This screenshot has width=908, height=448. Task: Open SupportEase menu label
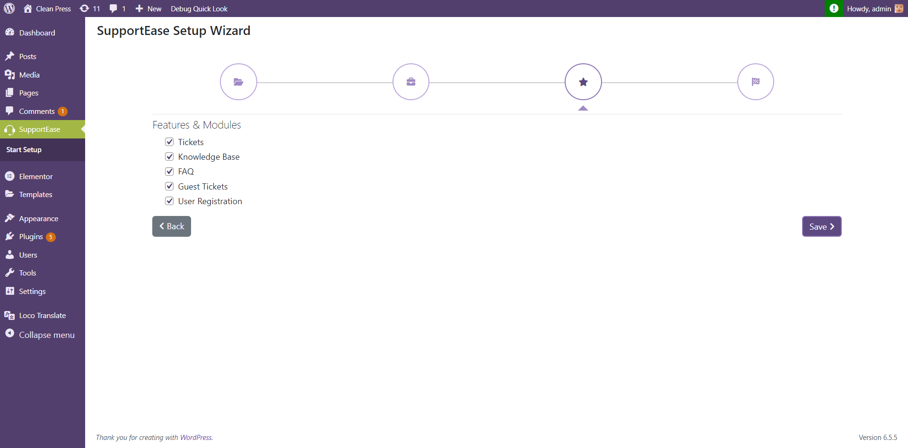40,129
